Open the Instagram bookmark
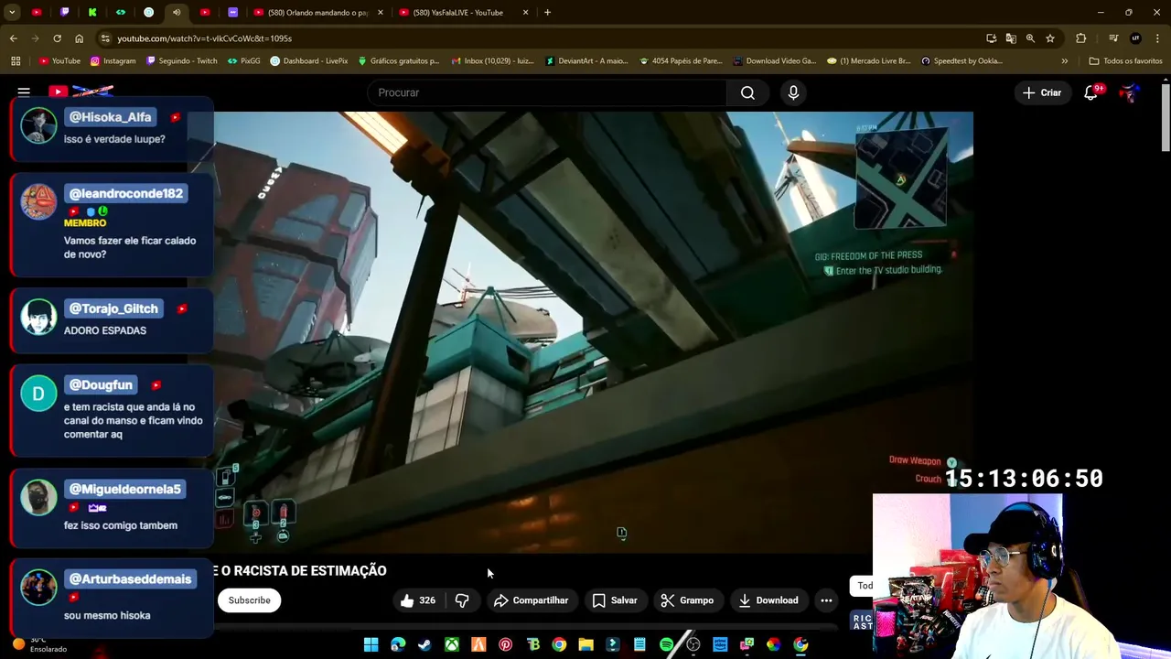Viewport: 1171px width, 659px height. [113, 61]
